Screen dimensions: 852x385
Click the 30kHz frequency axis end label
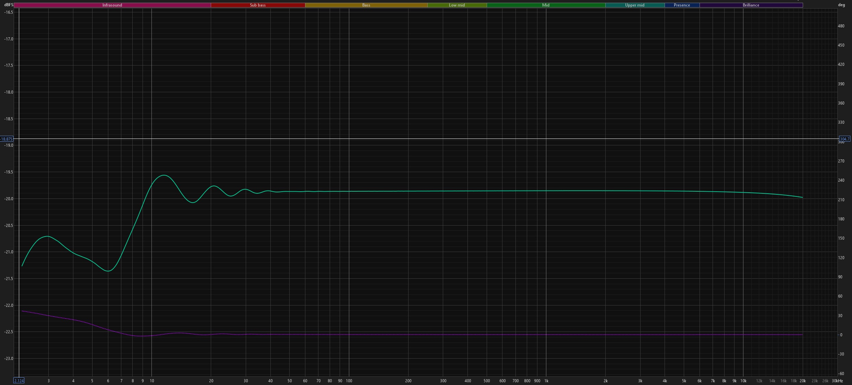[x=837, y=381]
